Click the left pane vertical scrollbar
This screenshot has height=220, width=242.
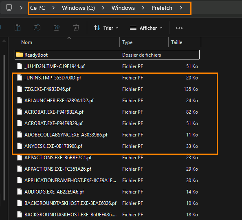[x=4, y=128]
